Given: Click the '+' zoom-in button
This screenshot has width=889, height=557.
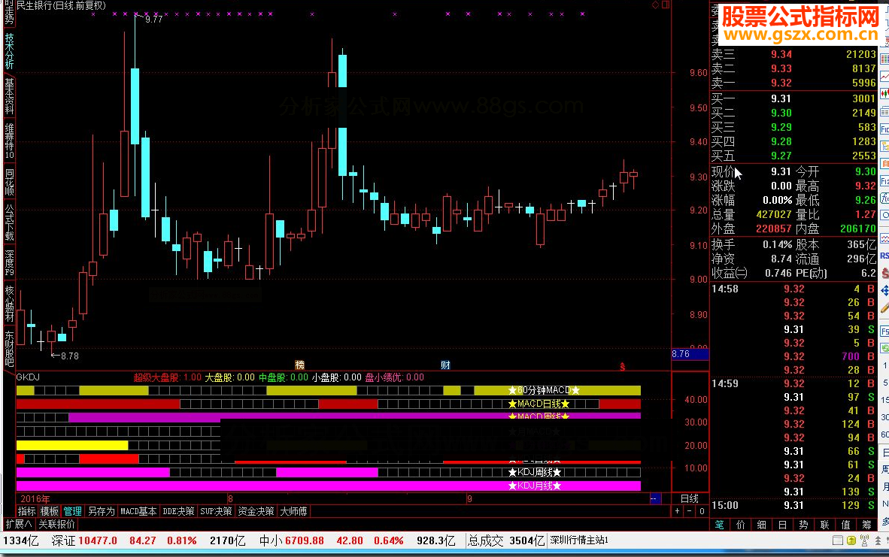Looking at the screenshot, I should click(677, 511).
